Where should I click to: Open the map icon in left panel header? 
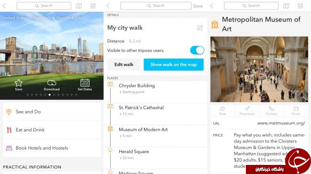pyautogui.click(x=79, y=6)
